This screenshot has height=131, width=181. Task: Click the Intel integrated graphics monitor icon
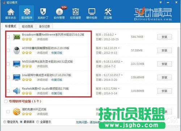point(17,77)
